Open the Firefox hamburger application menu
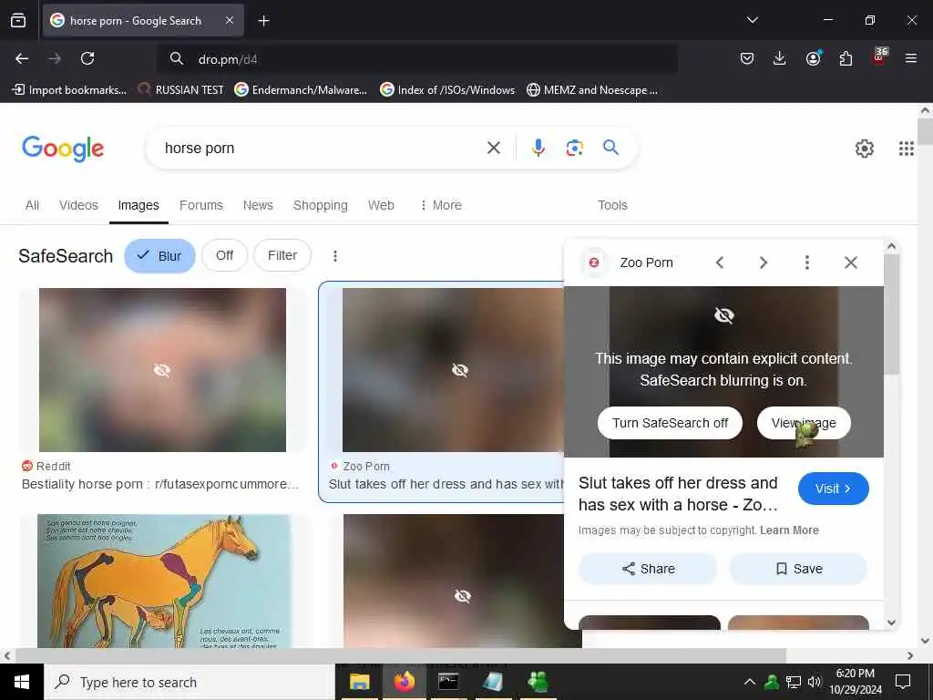This screenshot has width=933, height=700. 911,58
